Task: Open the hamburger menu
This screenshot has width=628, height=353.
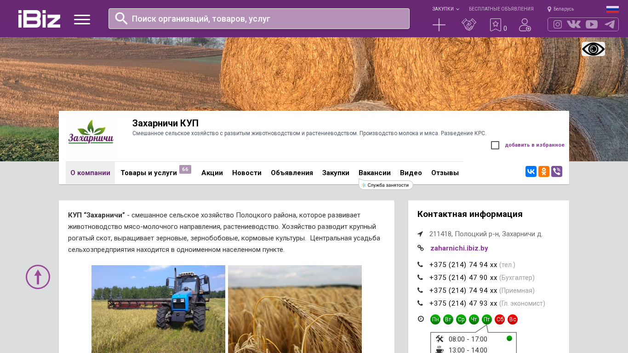Action: coord(82,19)
